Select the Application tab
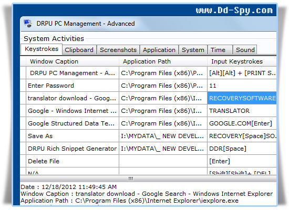 click(x=159, y=50)
